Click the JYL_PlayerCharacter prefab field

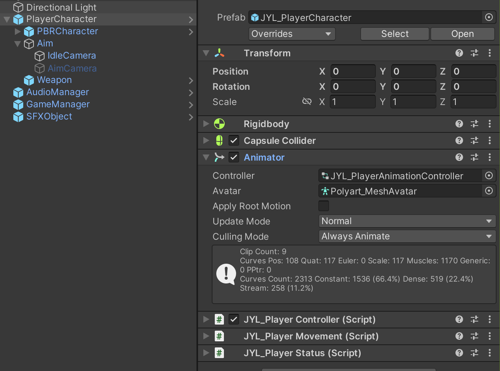pos(366,17)
